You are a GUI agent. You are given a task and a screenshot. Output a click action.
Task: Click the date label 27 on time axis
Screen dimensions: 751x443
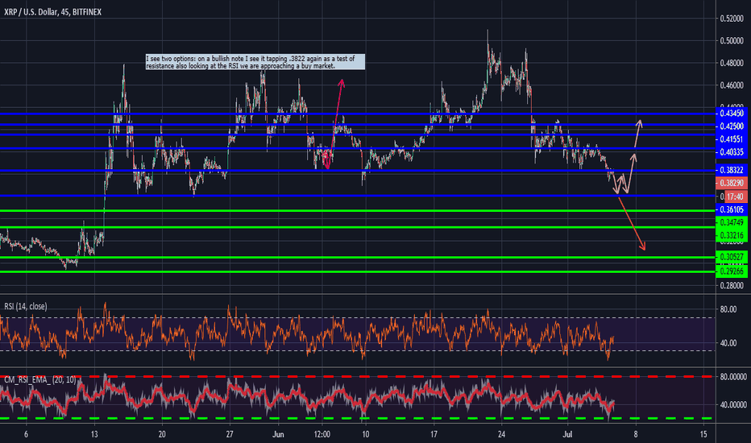click(x=230, y=434)
